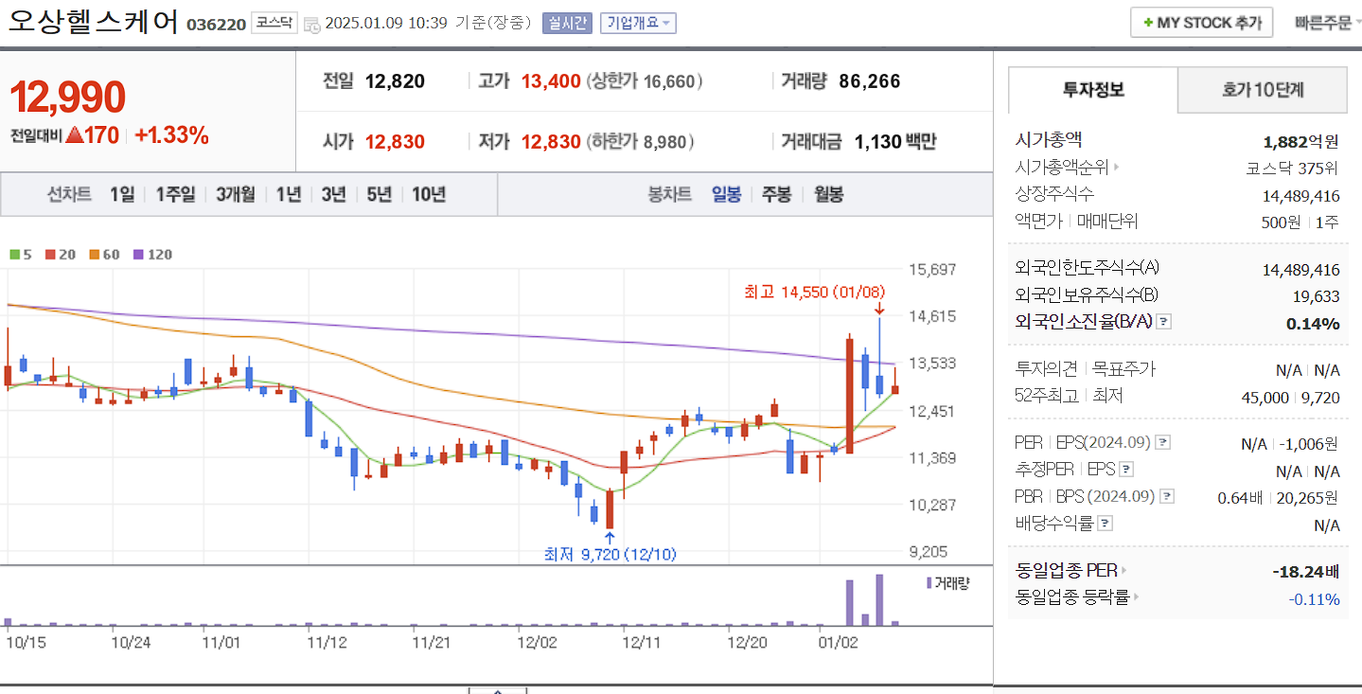Open the 기업개요 dropdown
1362x694 pixels.
click(635, 23)
